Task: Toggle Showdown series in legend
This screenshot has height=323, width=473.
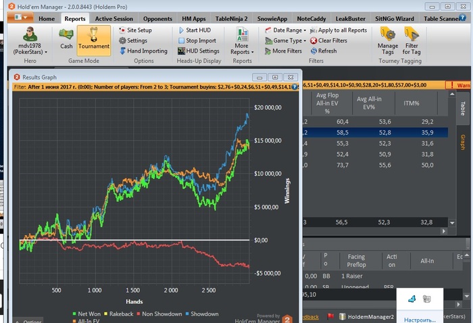Action: tap(202, 314)
